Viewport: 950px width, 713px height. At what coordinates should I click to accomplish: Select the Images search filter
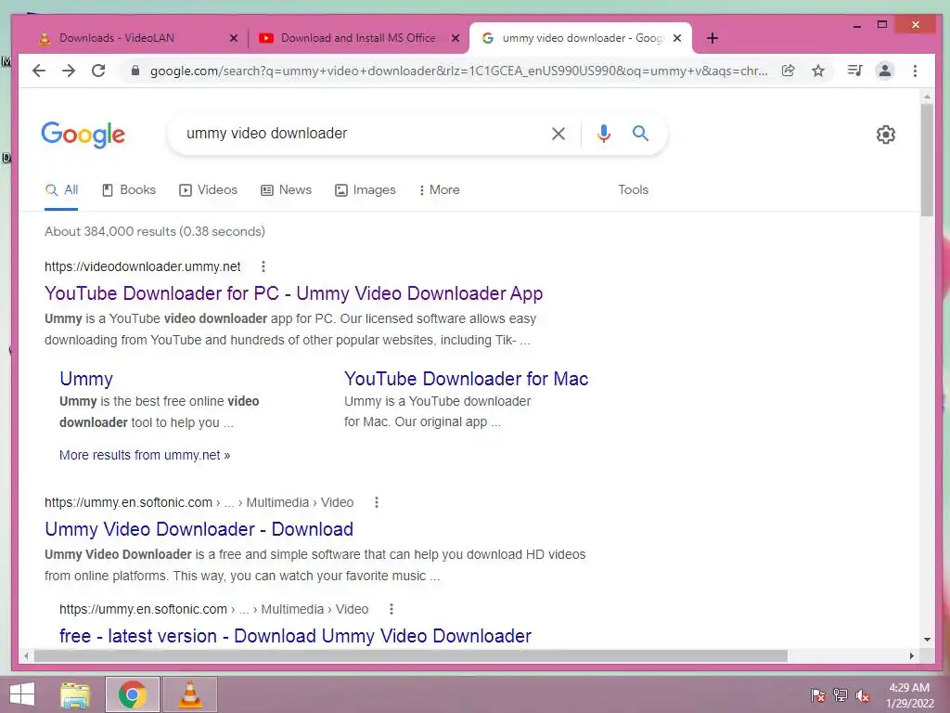click(366, 189)
